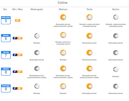This screenshot has height=101, width=129.
Task: Click the miércoles 5 calendar icon
Action: 6,20
